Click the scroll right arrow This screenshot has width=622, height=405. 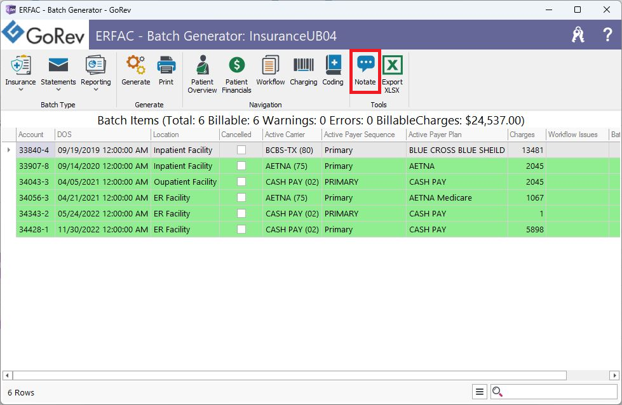coord(614,375)
